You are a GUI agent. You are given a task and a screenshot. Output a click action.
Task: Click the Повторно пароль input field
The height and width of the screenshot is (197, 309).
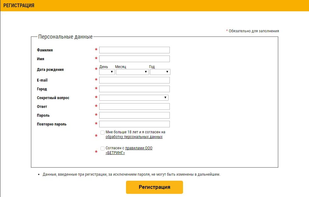point(134,124)
